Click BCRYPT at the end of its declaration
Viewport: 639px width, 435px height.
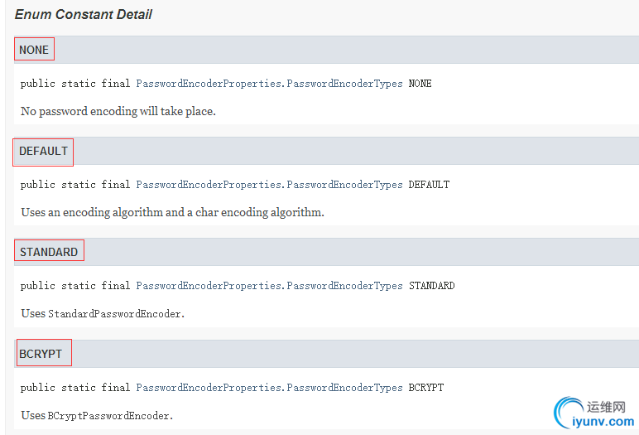pyautogui.click(x=426, y=388)
